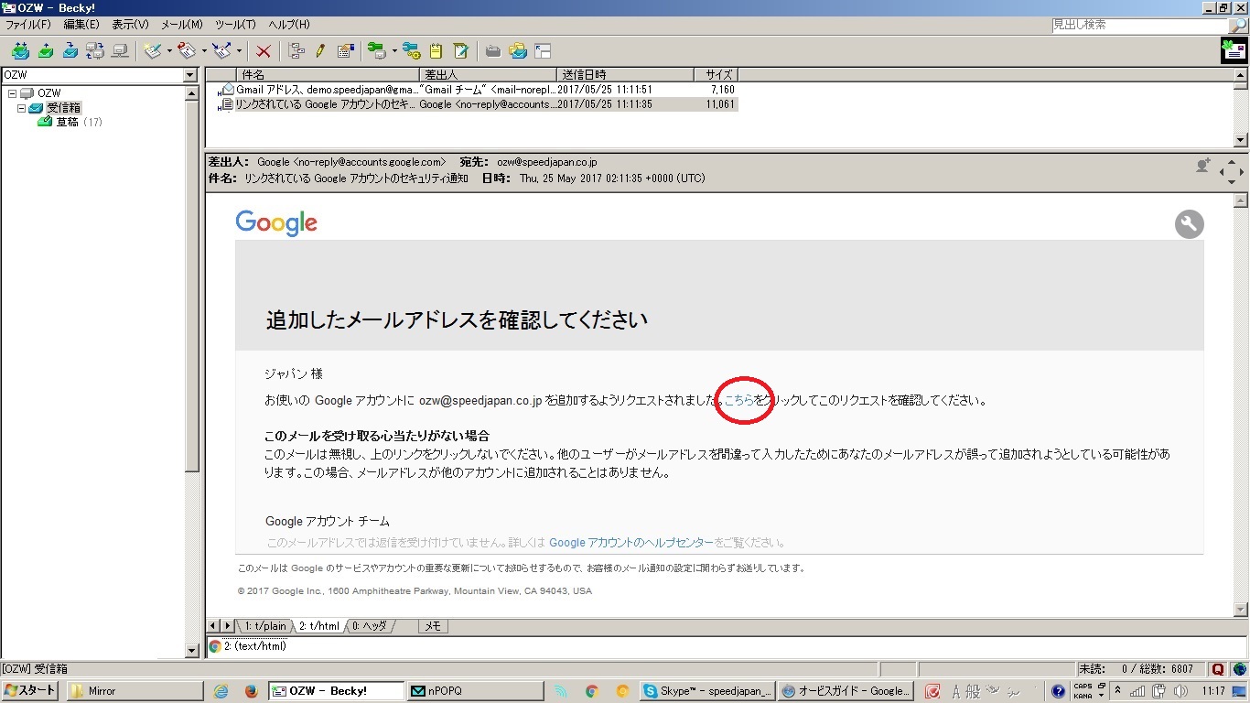Screen dimensions: 1250x703
Task: Open the 編集(E) menu
Action: (81, 25)
